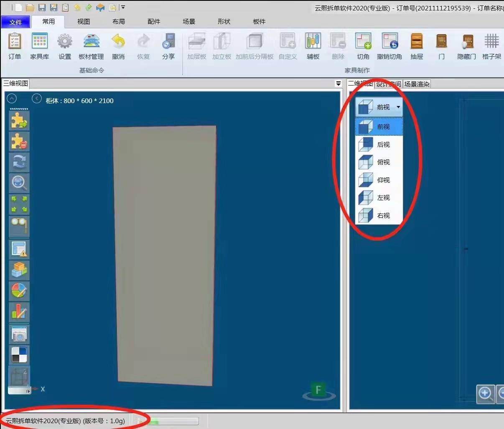The height and width of the screenshot is (429, 504).
Task: Click the pie chart icon in left sidebar
Action: coord(19,291)
